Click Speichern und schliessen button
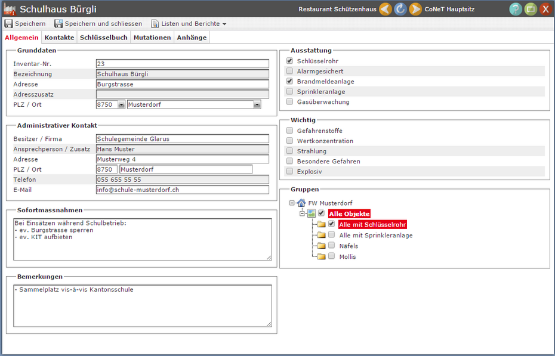 (98, 24)
